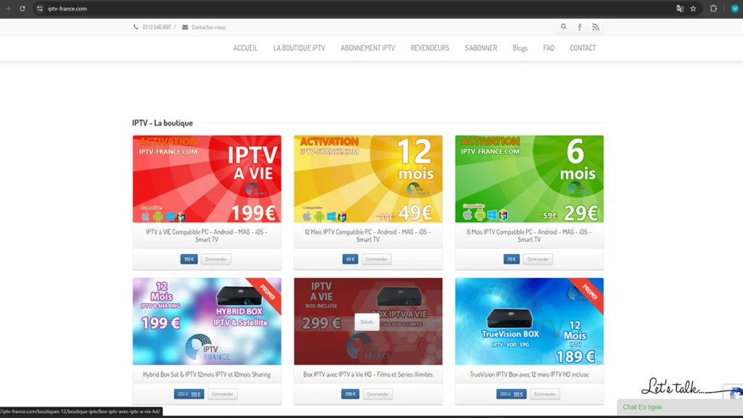Click Commander for Hybrid Box
Screen dimensions: 743x418
(222, 394)
